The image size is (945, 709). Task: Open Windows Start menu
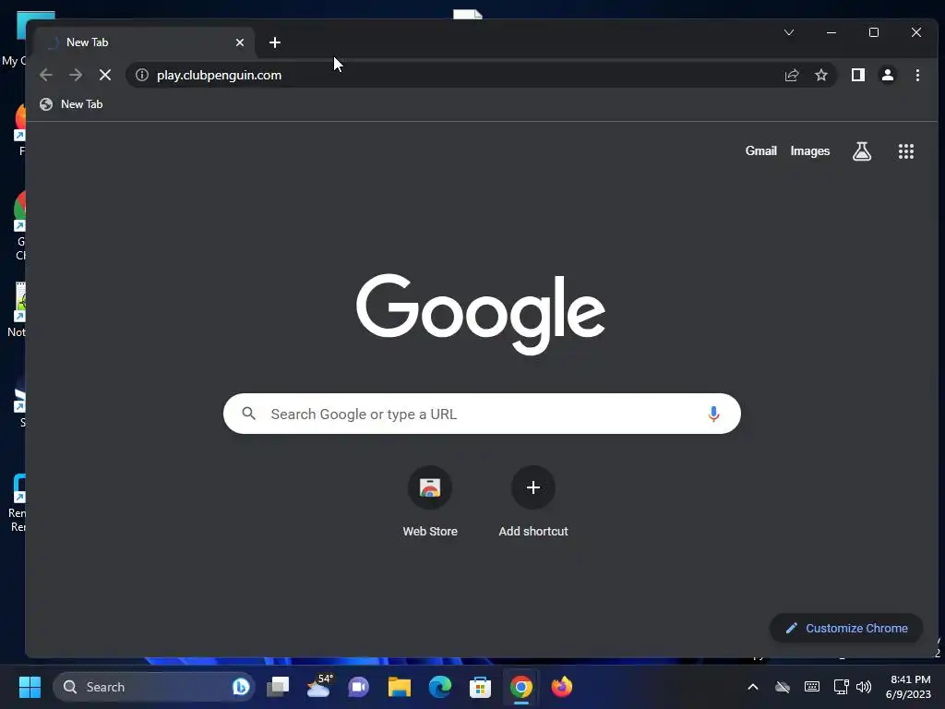point(30,687)
